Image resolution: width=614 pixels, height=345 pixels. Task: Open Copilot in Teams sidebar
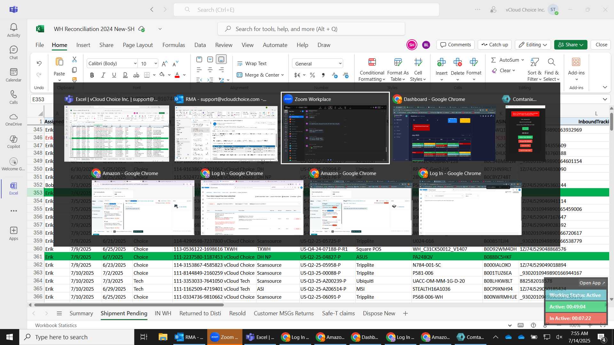[13, 142]
